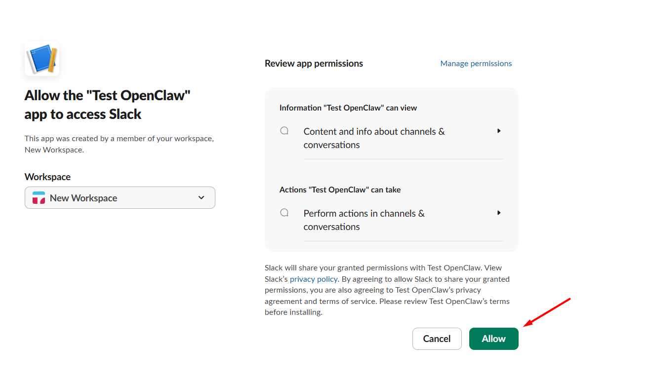Select the New Workspace name in dropdown
This screenshot has width=650, height=378.
pos(83,198)
